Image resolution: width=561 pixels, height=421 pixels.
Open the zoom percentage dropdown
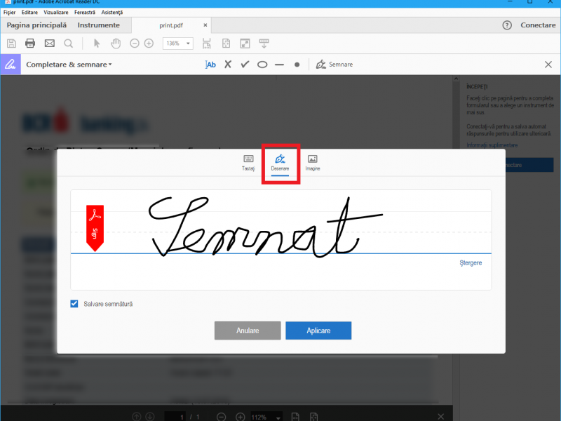tap(179, 44)
